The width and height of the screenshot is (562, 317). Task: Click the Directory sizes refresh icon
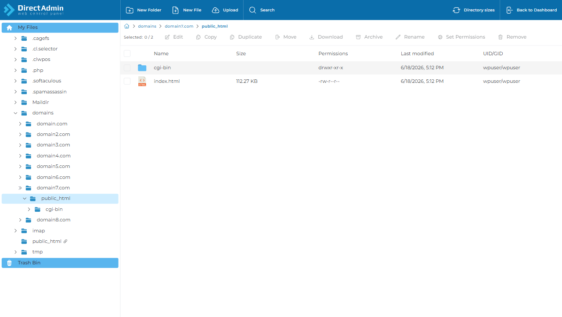tap(457, 10)
